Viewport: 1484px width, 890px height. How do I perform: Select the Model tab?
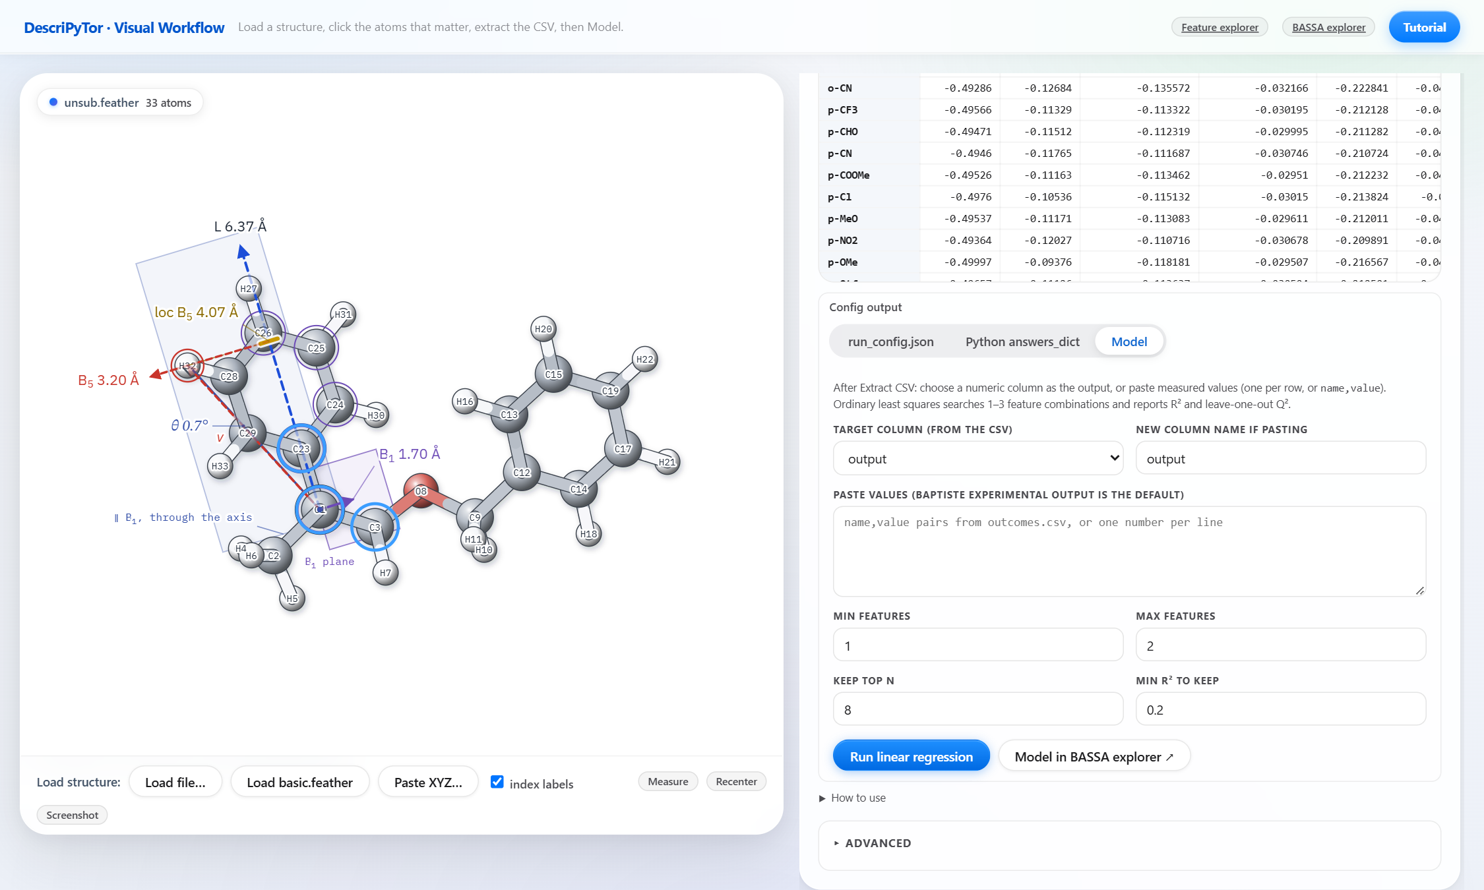[x=1129, y=341]
